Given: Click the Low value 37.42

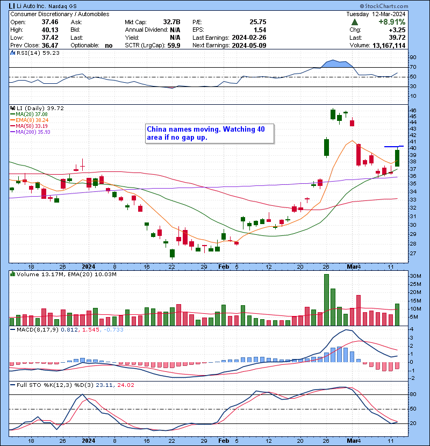Looking at the screenshot, I should click(x=50, y=38).
